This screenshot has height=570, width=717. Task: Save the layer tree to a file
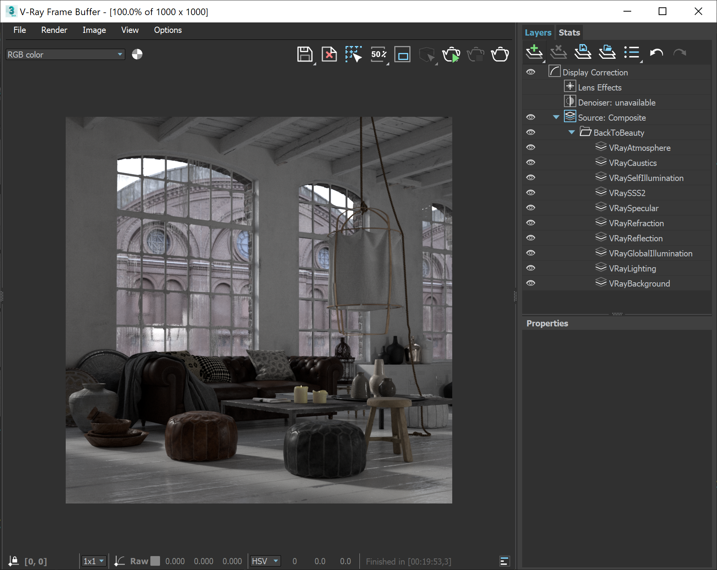coord(583,52)
